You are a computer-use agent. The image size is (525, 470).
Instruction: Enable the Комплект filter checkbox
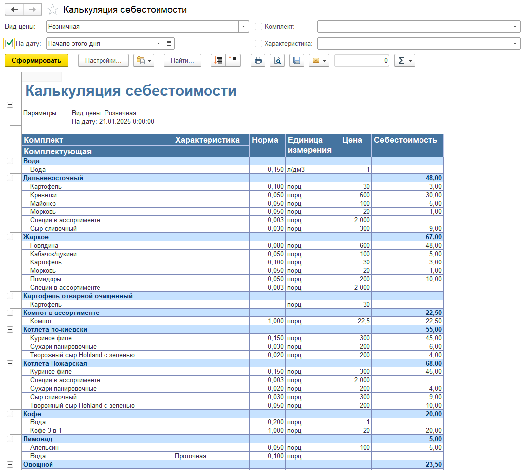pos(259,26)
